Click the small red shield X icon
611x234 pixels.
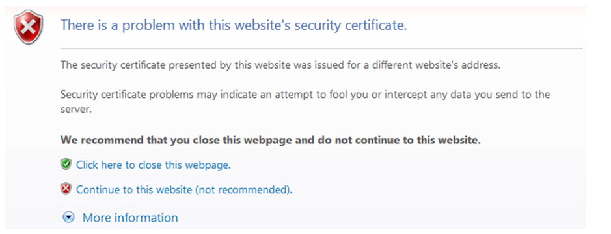[x=66, y=189]
